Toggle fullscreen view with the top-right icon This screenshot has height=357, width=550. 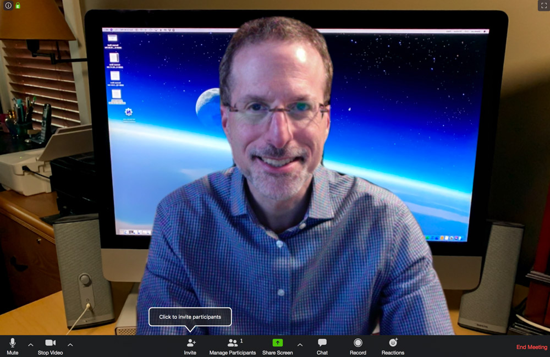543,6
